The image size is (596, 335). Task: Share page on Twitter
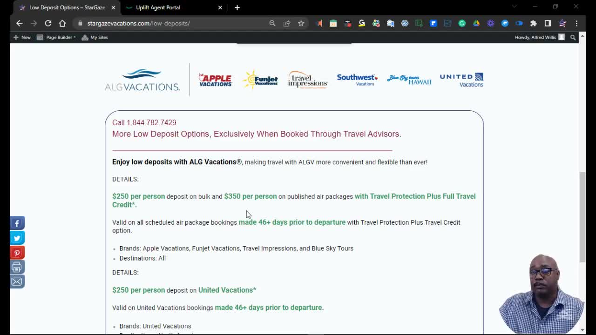click(x=17, y=238)
